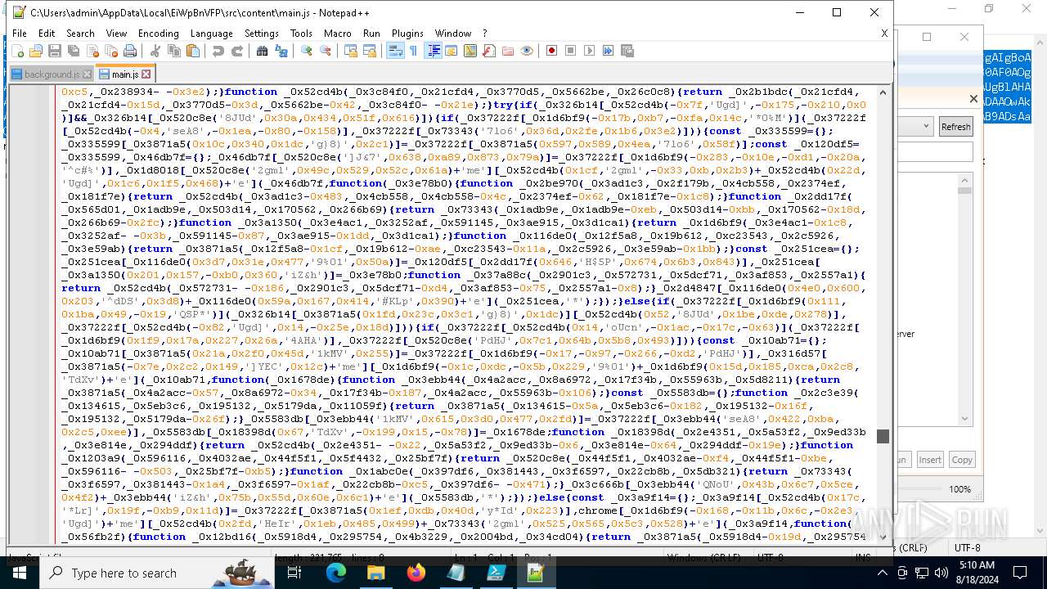Save current file using Save icon
The height and width of the screenshot is (589, 1047).
click(55, 51)
